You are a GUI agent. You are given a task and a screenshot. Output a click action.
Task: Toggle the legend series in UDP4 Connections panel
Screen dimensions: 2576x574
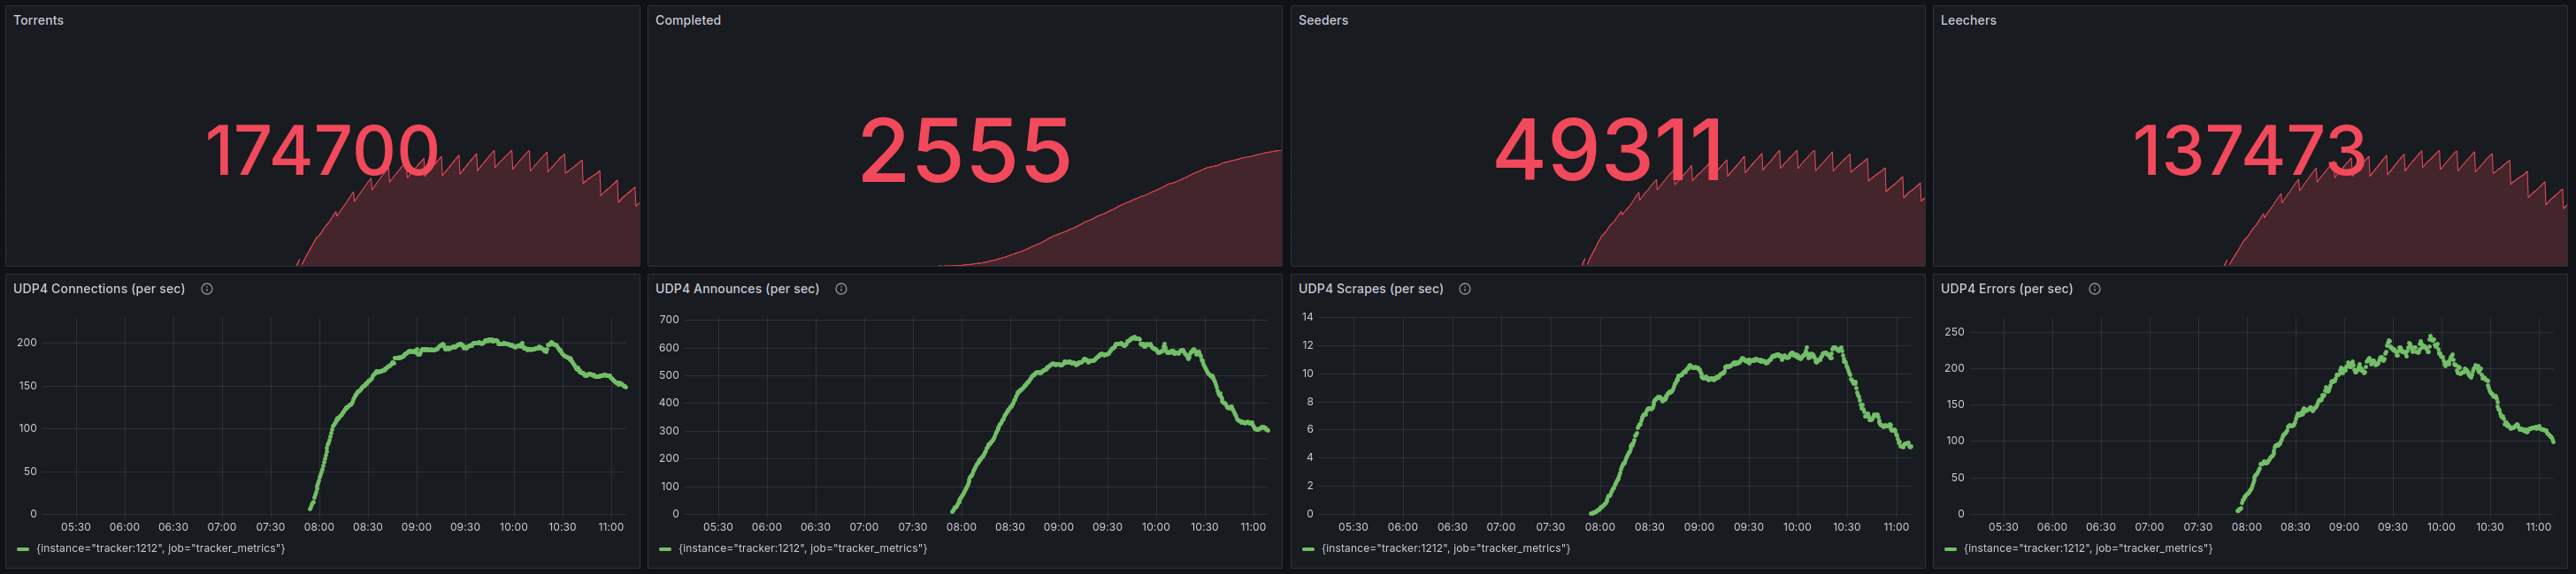tap(160, 548)
